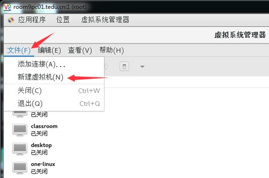269x178 pixels.
Task: Click the desktop VM name
Action: pos(41,146)
